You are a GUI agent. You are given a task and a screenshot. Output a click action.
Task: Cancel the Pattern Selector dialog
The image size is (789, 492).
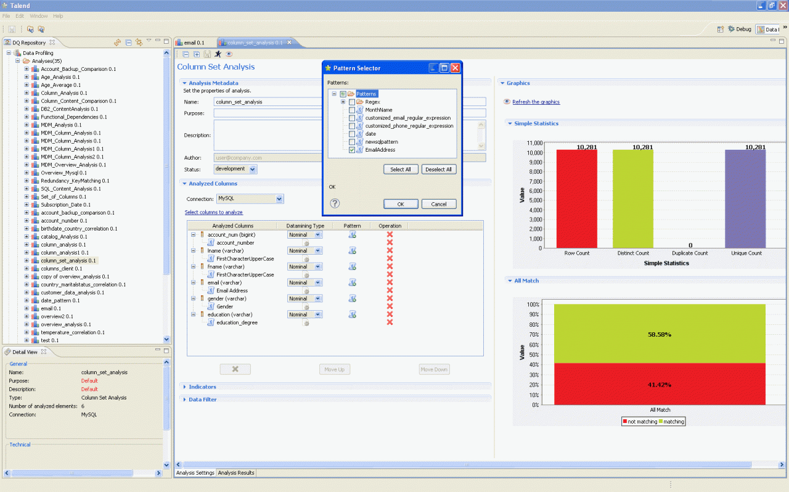point(439,204)
